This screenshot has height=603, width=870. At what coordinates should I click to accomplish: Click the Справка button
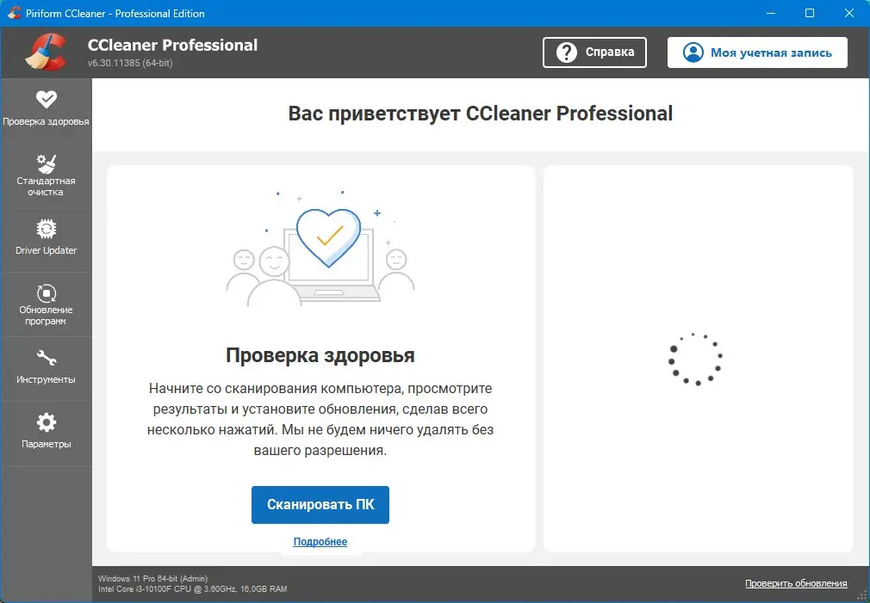click(x=594, y=52)
